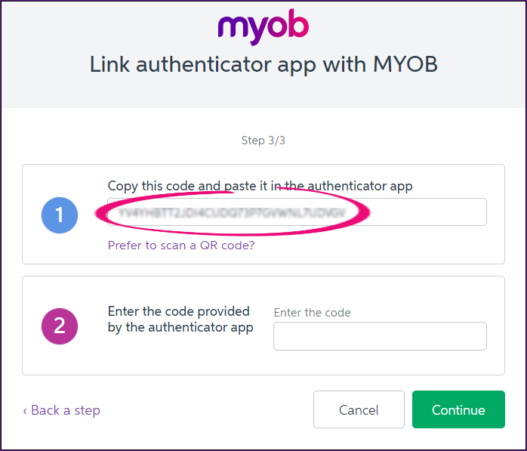Click the back chevron before 'Back a step'
The height and width of the screenshot is (451, 527).
tap(25, 410)
